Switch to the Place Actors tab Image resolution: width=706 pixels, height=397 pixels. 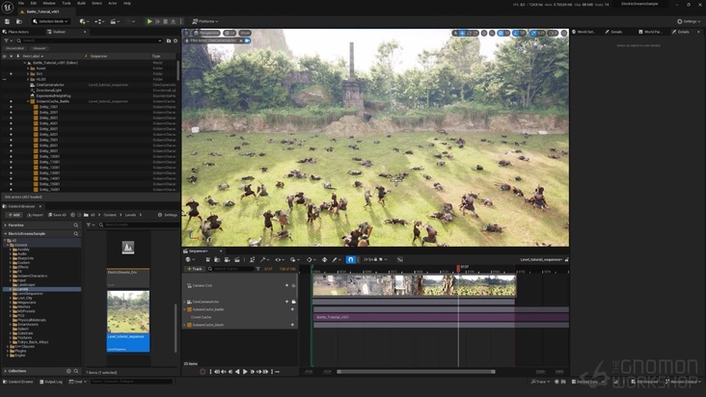(x=15, y=32)
